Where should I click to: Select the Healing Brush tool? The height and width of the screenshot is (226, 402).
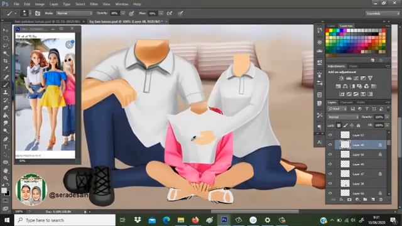click(6, 77)
